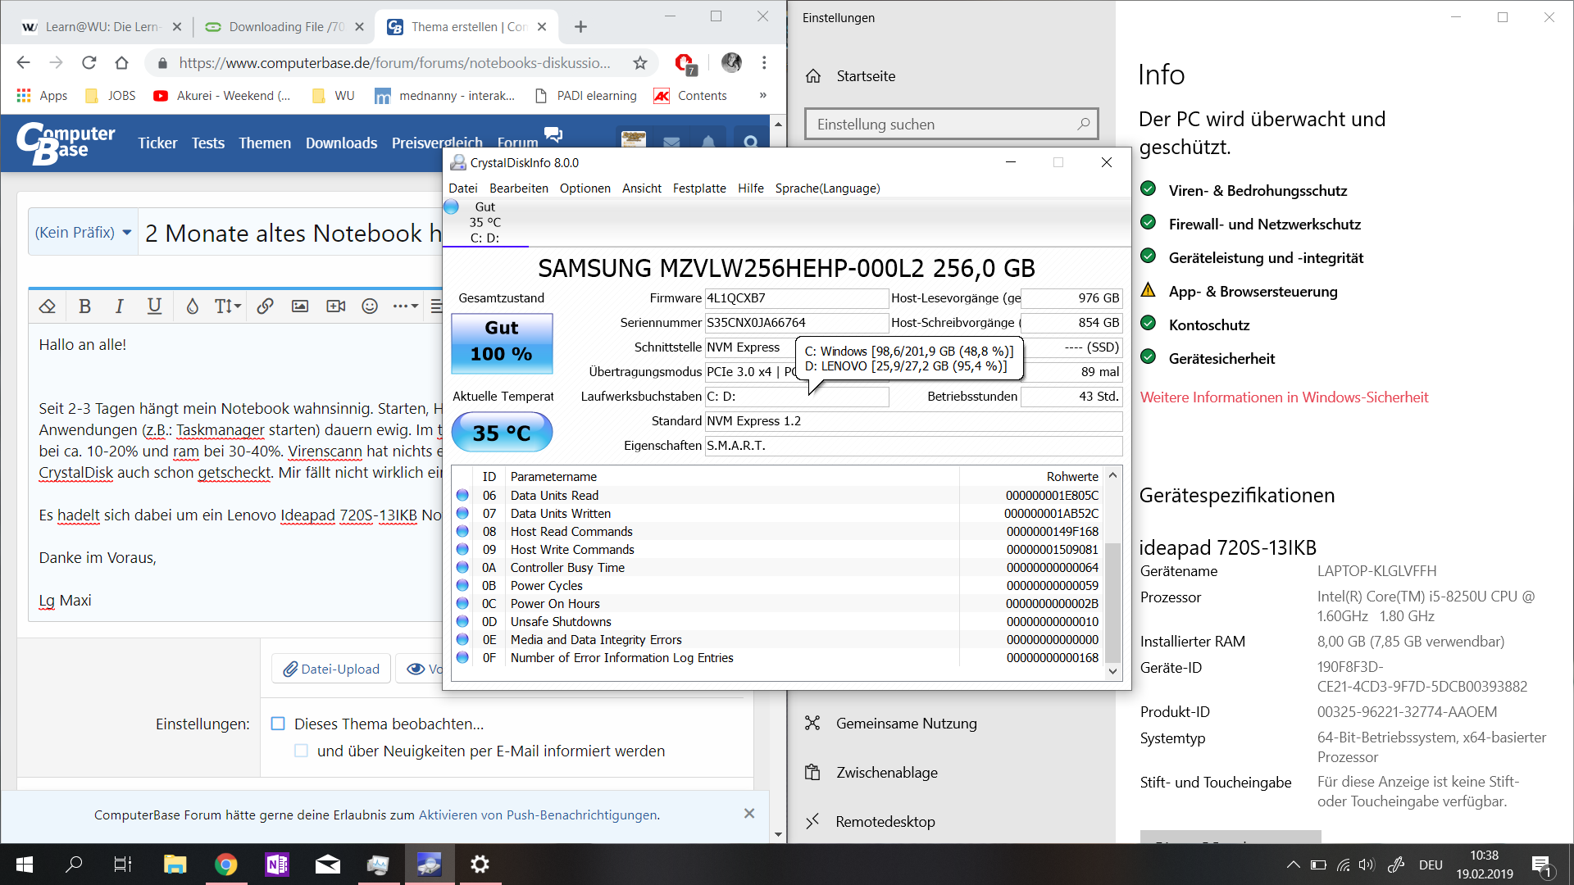
Task: Open the (Kein Präfix) prefix dropdown
Action: point(83,233)
